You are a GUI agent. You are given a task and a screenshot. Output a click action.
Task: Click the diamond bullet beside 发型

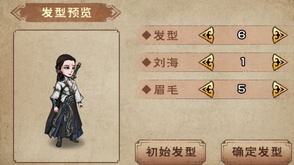tap(147, 35)
